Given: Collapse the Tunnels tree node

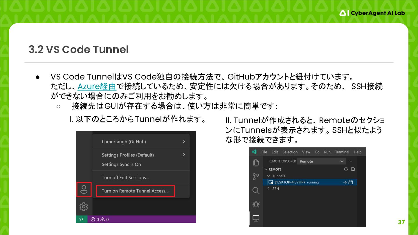Looking at the screenshot, I should (x=268, y=176).
